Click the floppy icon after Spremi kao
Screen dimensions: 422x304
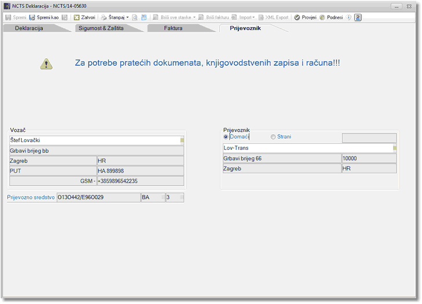65,17
